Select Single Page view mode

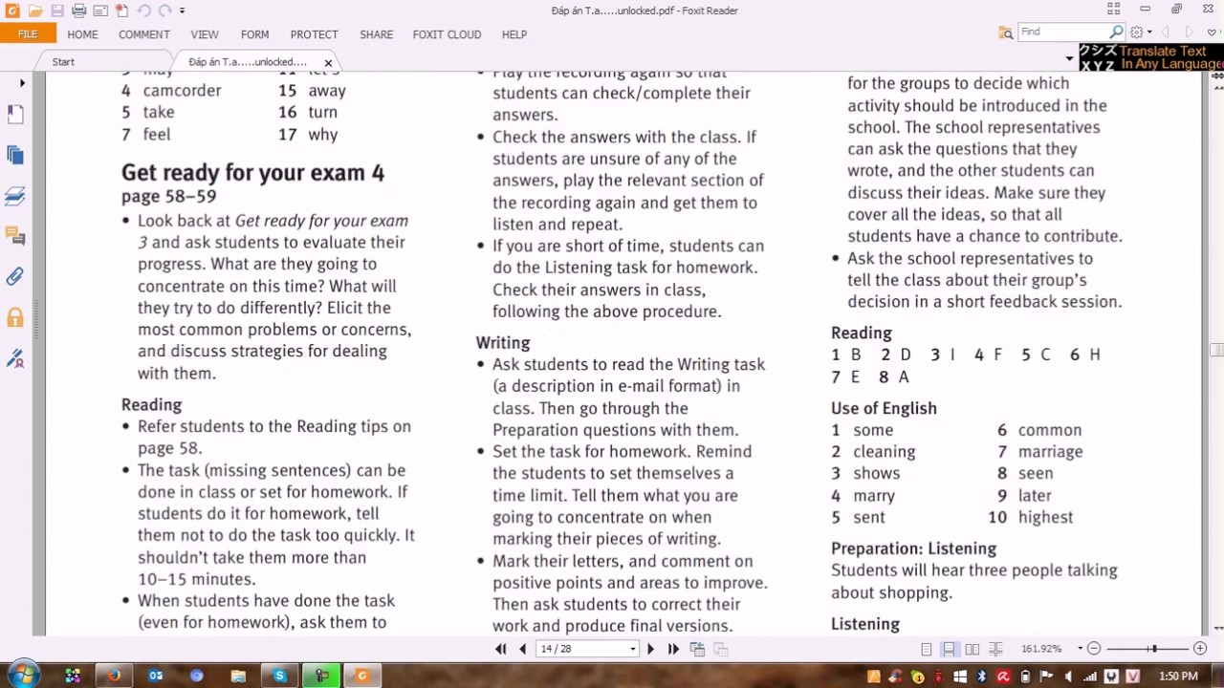point(927,649)
